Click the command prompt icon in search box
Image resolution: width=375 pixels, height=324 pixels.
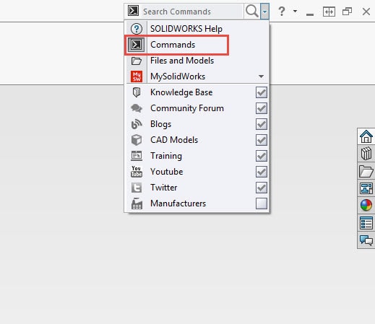[x=133, y=11]
